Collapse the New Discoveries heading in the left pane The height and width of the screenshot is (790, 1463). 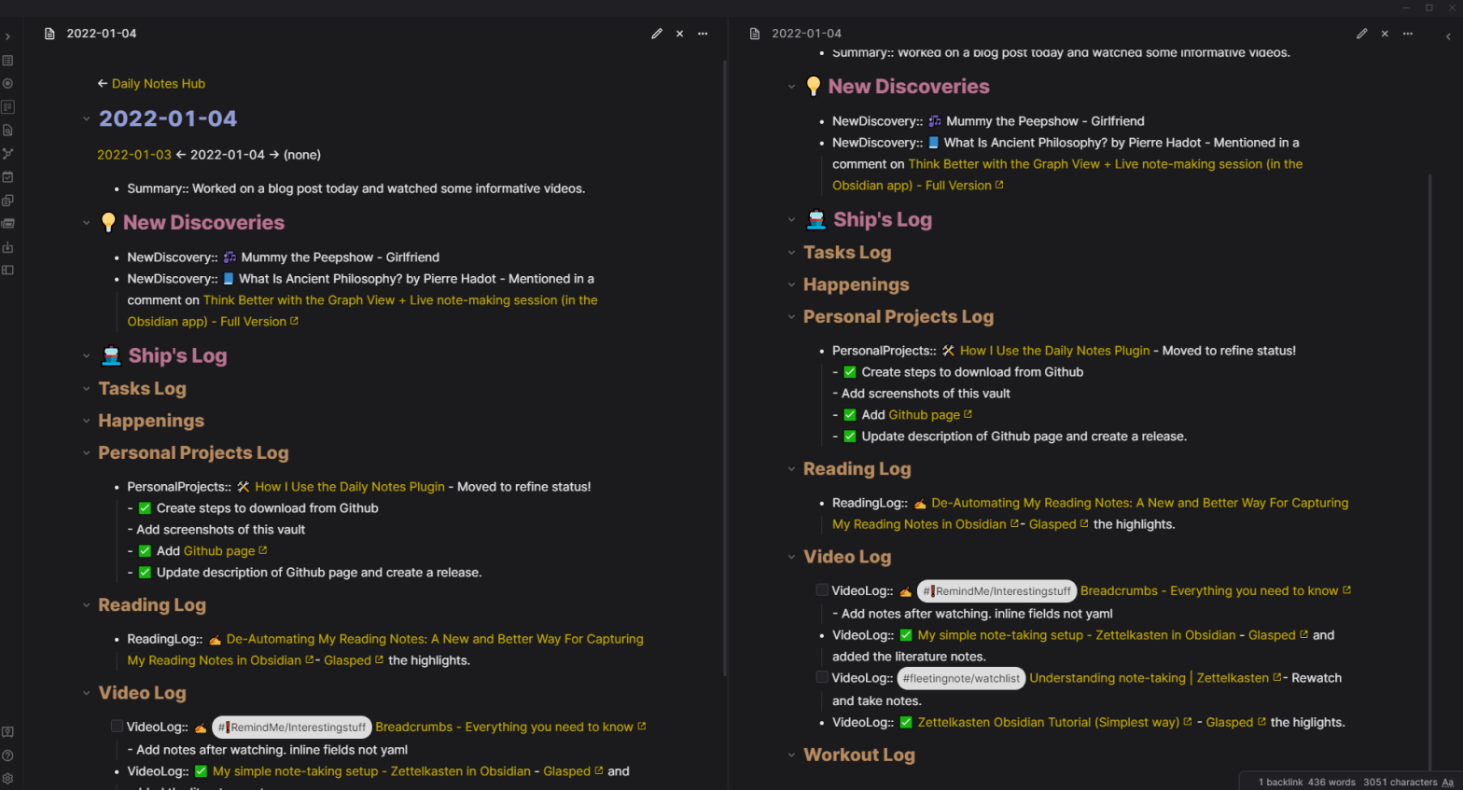(87, 223)
